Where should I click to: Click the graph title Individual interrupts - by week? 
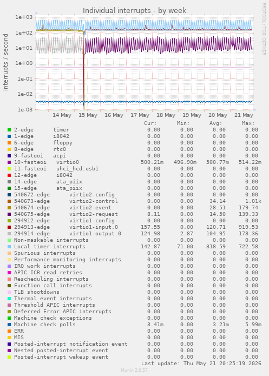pyautogui.click(x=134, y=11)
